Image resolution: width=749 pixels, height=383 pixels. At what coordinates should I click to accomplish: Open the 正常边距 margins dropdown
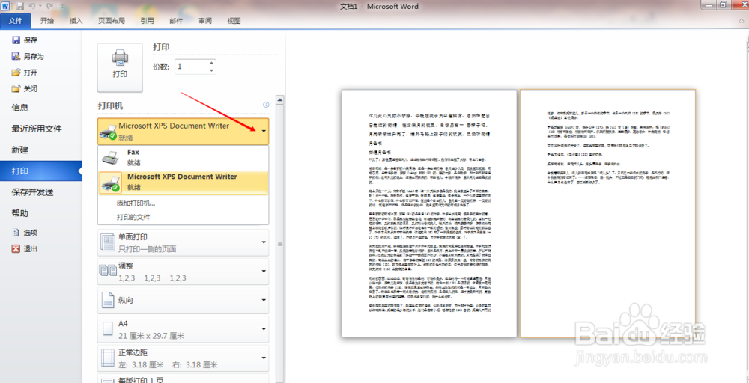[184, 358]
